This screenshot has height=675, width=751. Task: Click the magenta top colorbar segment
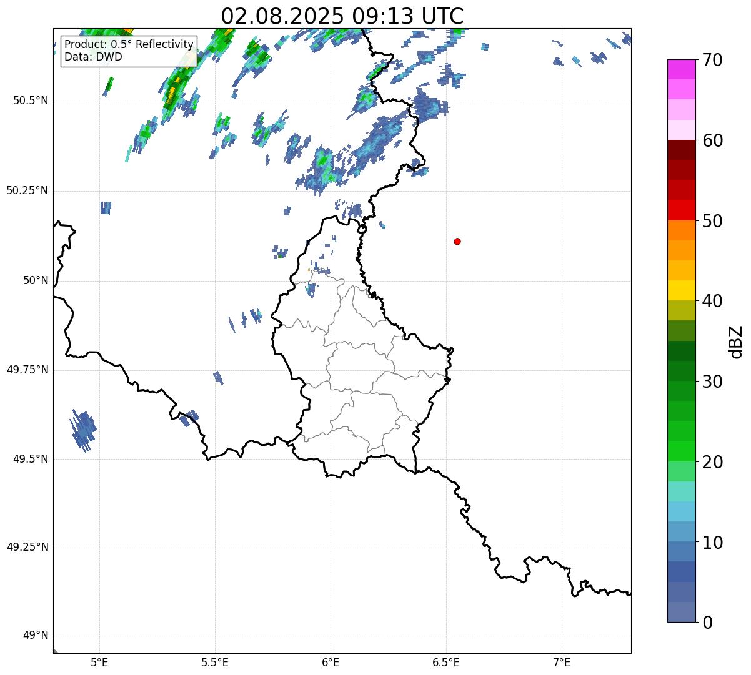click(x=682, y=69)
